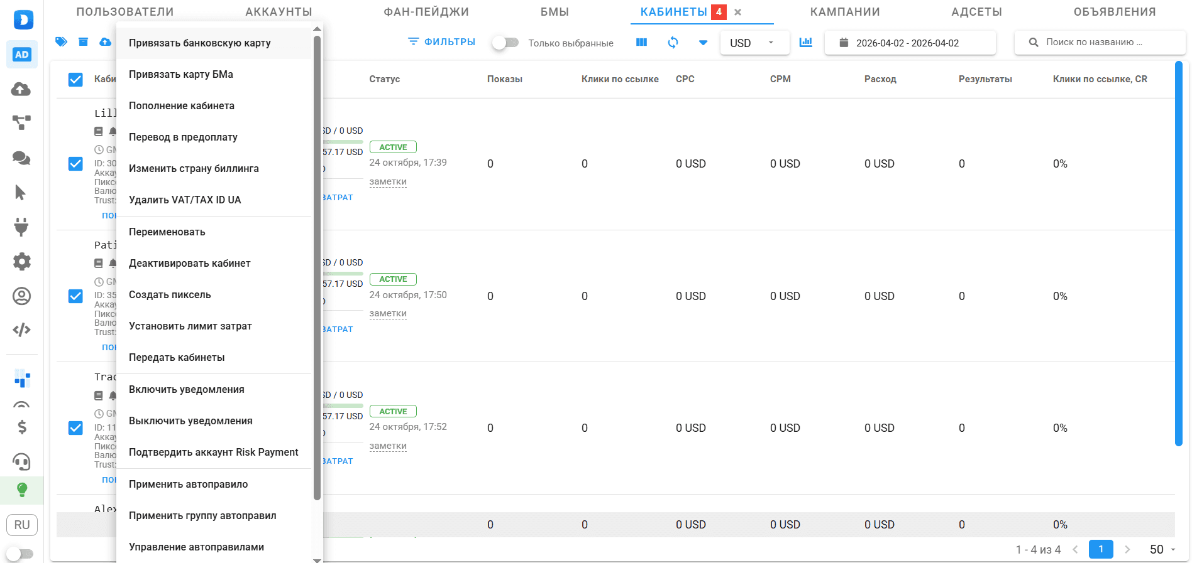Screen dimensions: 1192x563
Task: Toggle the switch at sidebar bottom
Action: click(20, 554)
